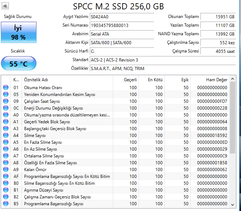Click the Aktarım Kipi field SATA/600
This screenshot has height=211, width=241.
pos(122,43)
